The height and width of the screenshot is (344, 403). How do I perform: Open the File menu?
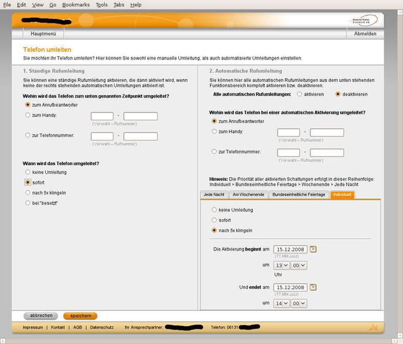coord(7,5)
